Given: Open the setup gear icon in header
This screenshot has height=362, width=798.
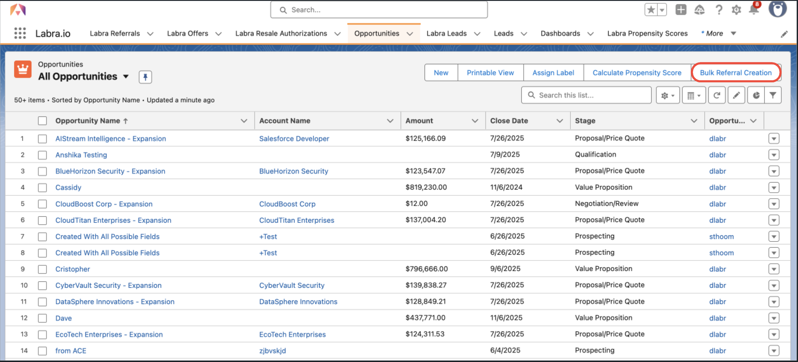Looking at the screenshot, I should click(736, 10).
